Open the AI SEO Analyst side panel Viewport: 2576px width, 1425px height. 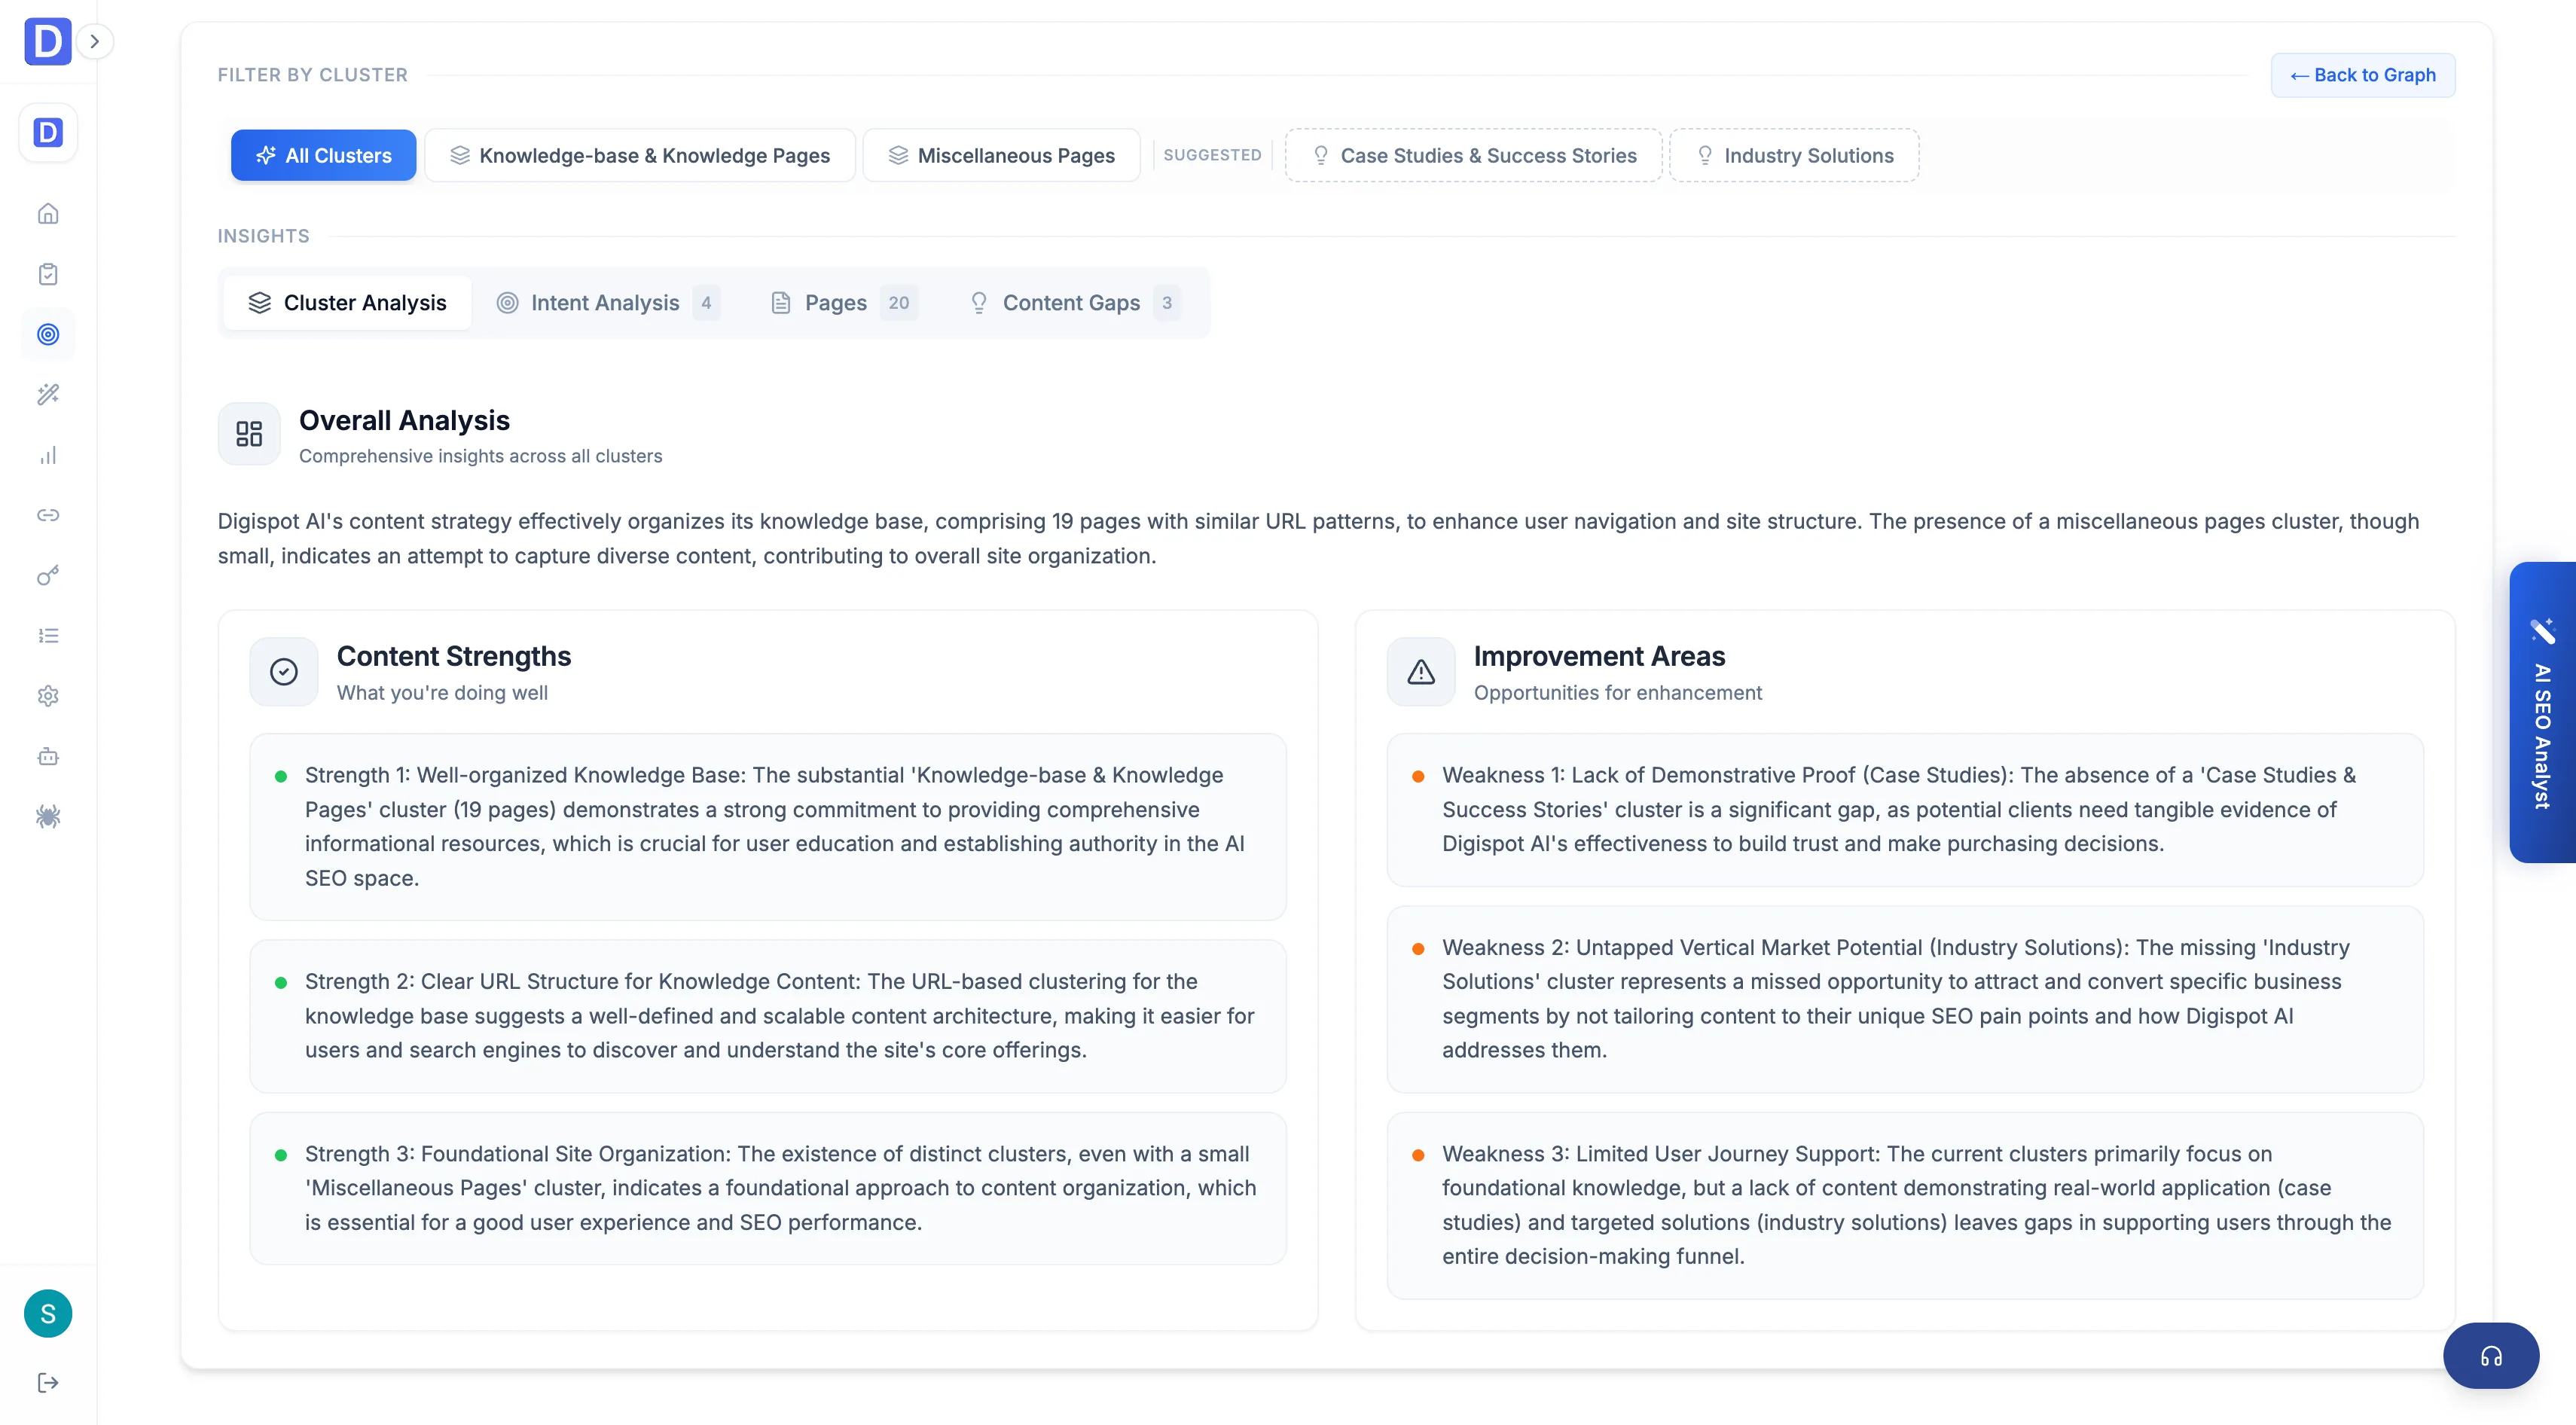pyautogui.click(x=2542, y=712)
